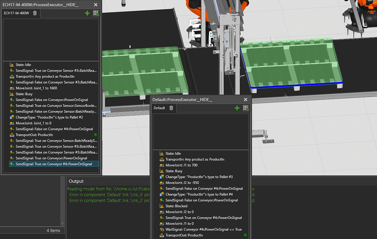The height and width of the screenshot is (239, 377).
Task: Click the green plus icon in the Default executor panel
Action: pyautogui.click(x=237, y=108)
